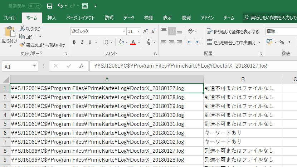Align text left
Image resolution: width=297 pixels, height=167 pixels.
pyautogui.click(x=164, y=42)
